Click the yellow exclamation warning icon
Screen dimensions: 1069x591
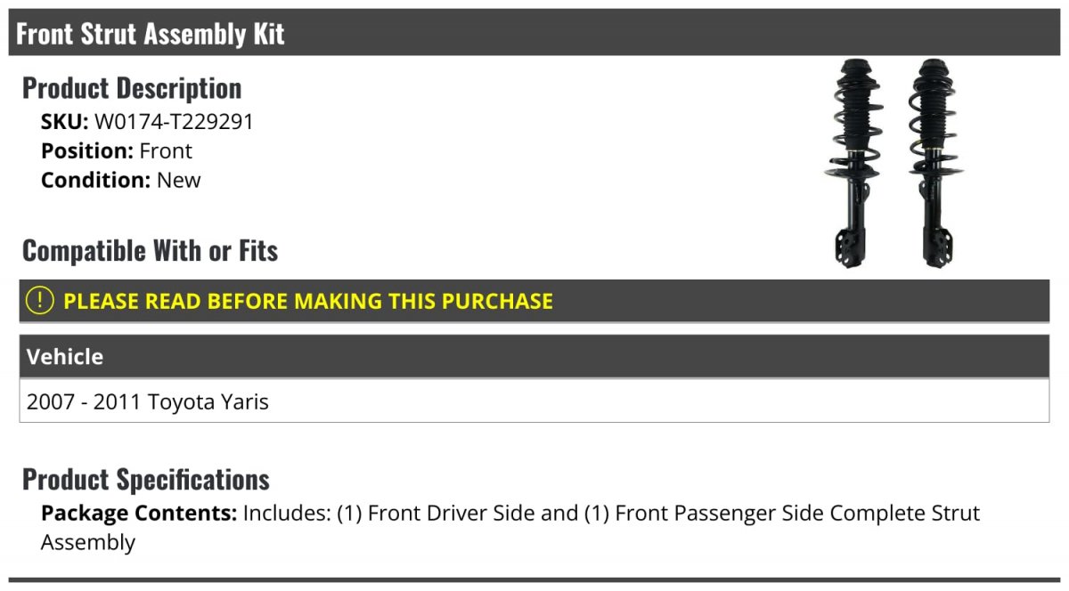pos(40,301)
